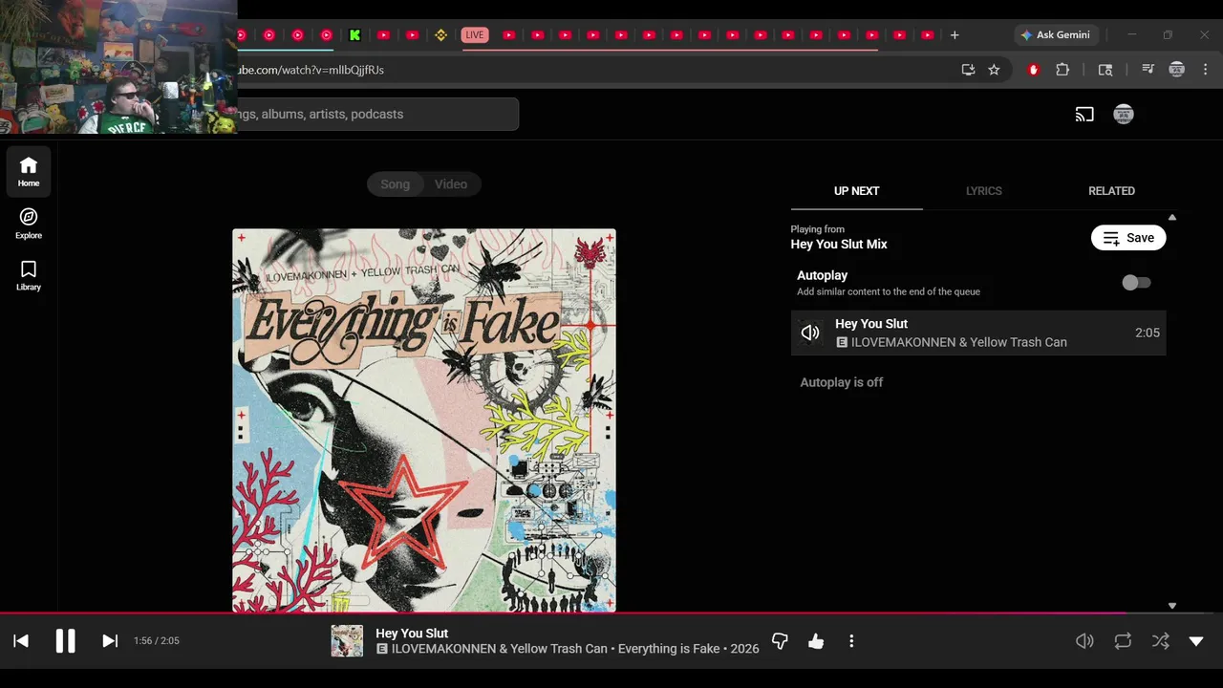Click the Ask Gemini button
This screenshot has width=1223, height=688.
point(1056,35)
